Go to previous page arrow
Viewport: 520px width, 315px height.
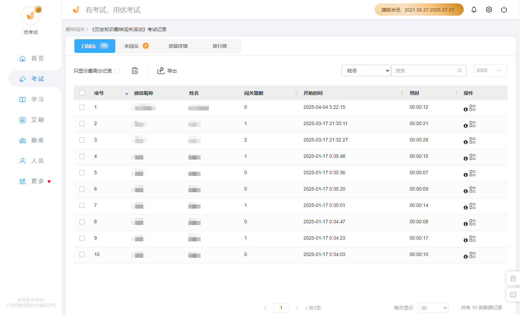click(265, 307)
